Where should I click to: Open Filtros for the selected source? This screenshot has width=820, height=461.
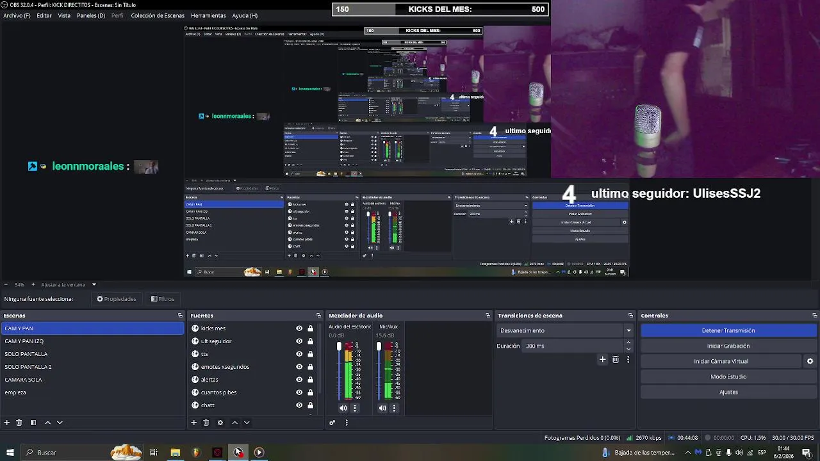(163, 299)
